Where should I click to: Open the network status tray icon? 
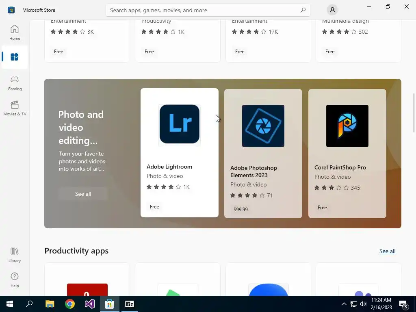click(x=354, y=304)
